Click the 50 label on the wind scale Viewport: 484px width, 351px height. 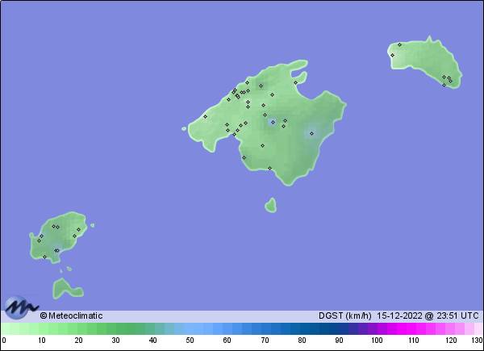coord(190,341)
